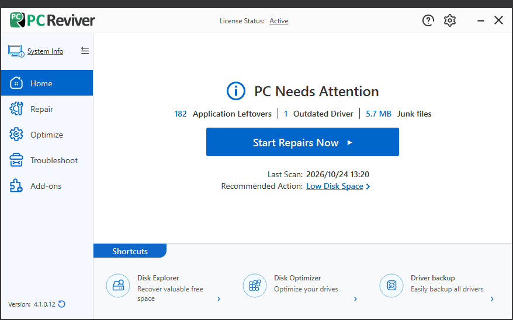Click the Disk Optimizer shortcut icon
The height and width of the screenshot is (320, 513).
tap(255, 286)
